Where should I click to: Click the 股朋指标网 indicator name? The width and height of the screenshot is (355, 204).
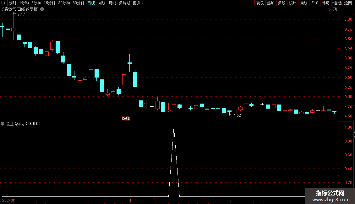15,124
